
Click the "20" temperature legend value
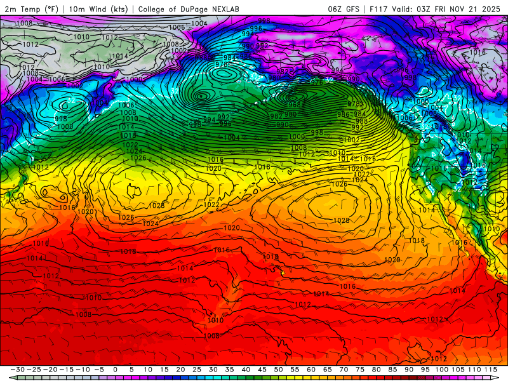tap(180, 370)
